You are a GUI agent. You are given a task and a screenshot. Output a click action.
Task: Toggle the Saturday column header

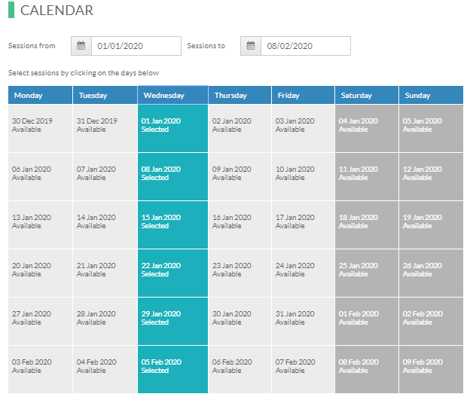367,95
